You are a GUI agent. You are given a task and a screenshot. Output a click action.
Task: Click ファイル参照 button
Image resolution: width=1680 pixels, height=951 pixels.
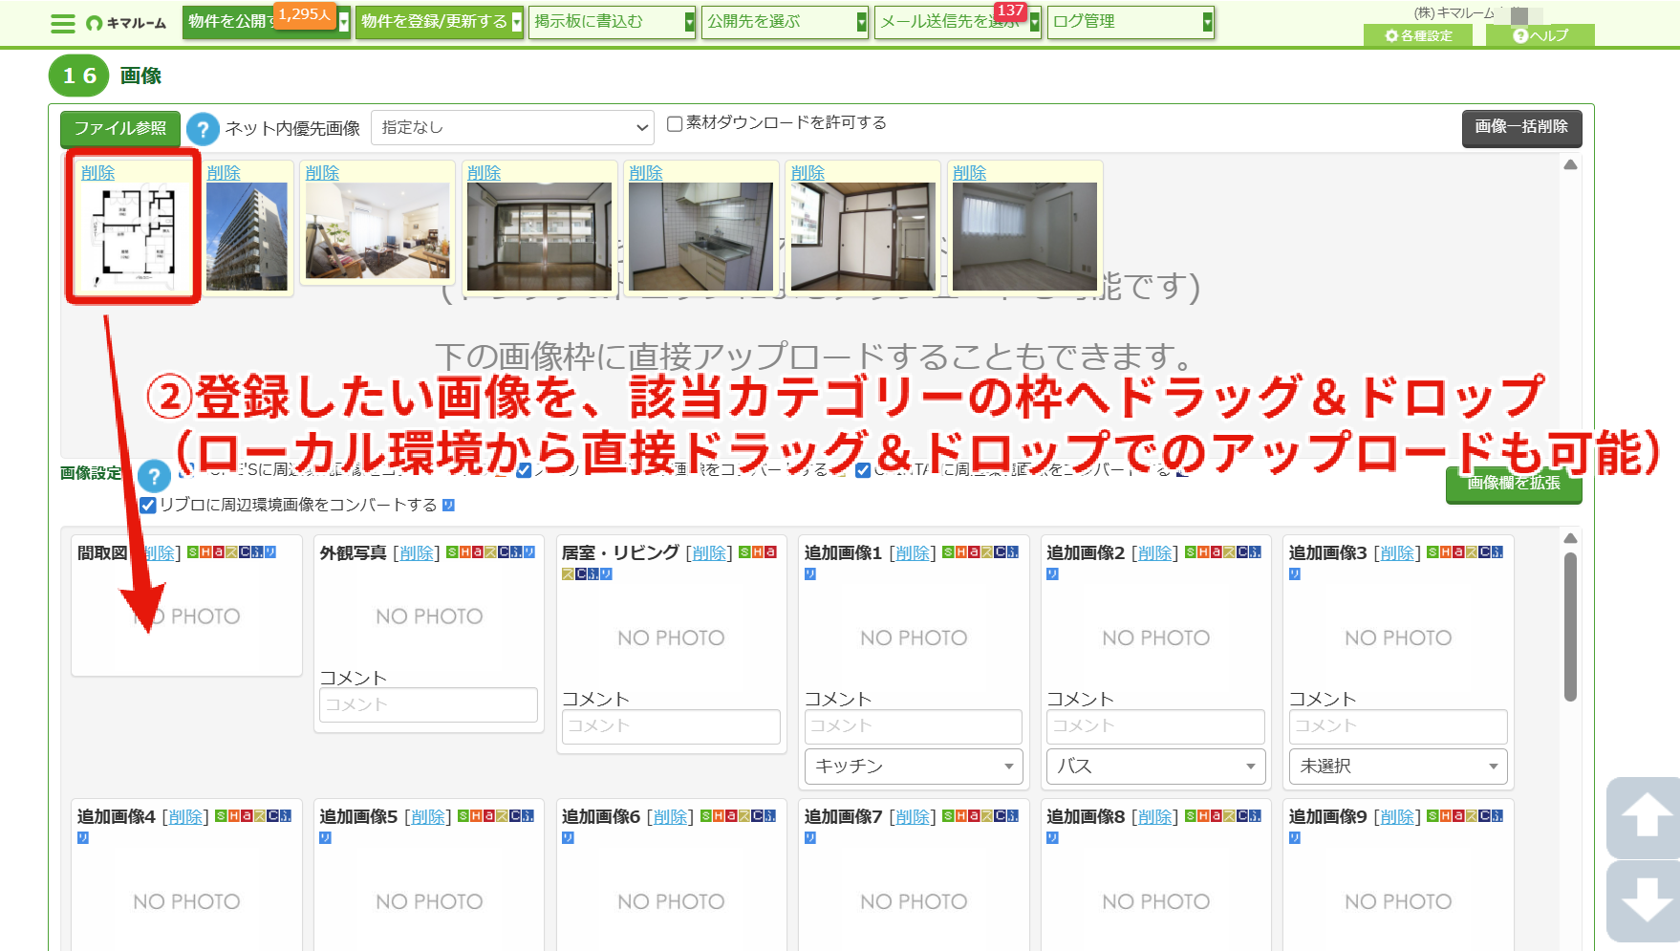click(120, 129)
